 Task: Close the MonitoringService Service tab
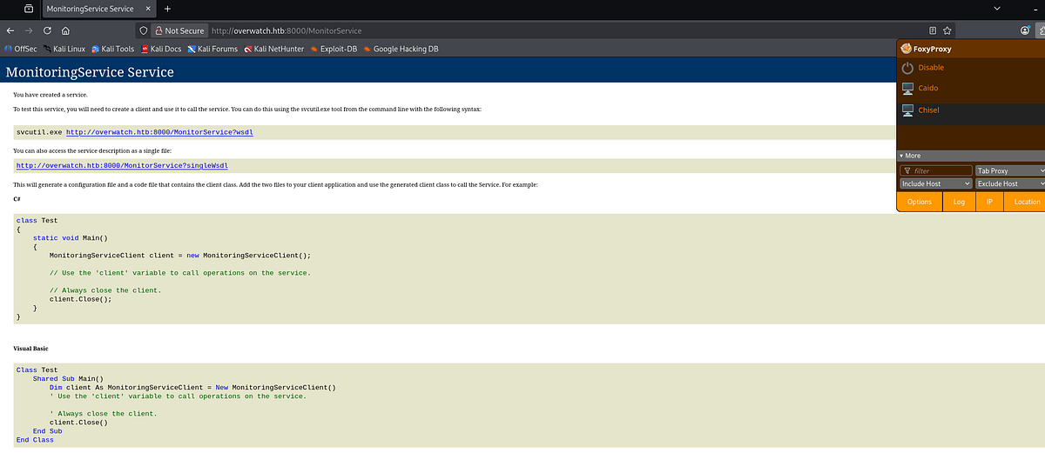[146, 9]
